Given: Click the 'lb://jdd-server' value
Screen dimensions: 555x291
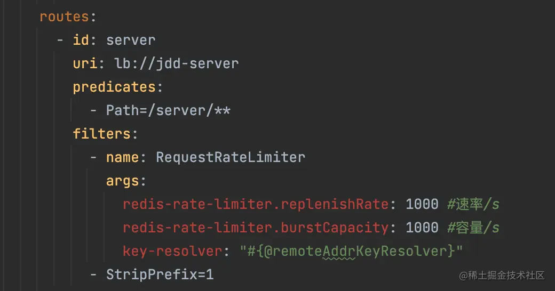Looking at the screenshot, I should click(x=176, y=63).
